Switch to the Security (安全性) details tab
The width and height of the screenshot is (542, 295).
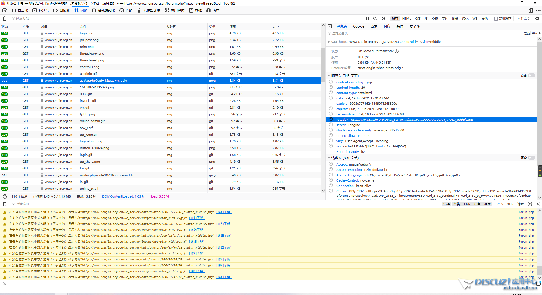[414, 26]
